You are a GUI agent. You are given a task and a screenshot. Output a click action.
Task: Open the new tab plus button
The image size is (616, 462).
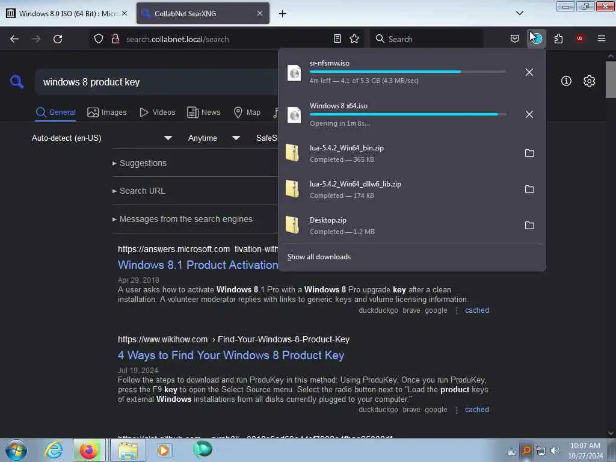click(x=283, y=14)
